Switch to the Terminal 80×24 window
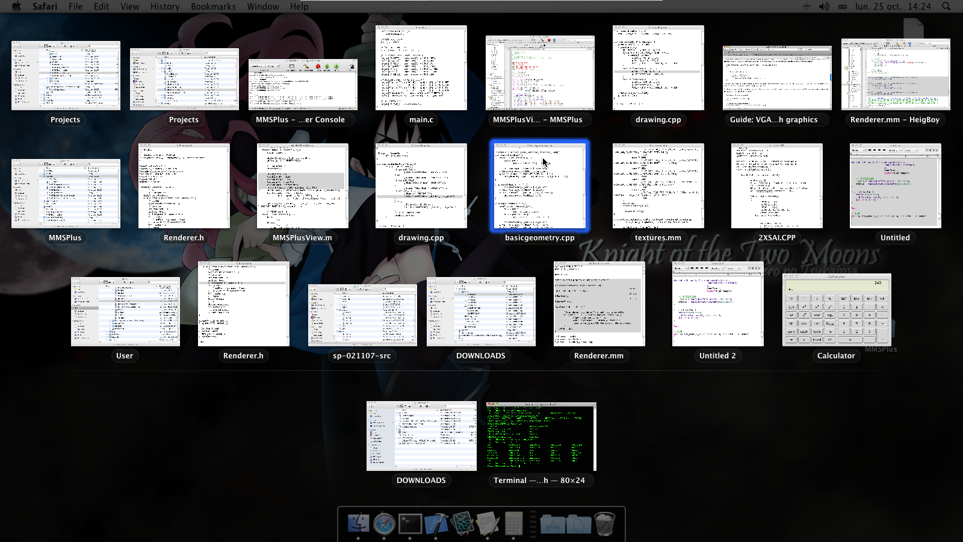This screenshot has height=542, width=963. [x=540, y=437]
